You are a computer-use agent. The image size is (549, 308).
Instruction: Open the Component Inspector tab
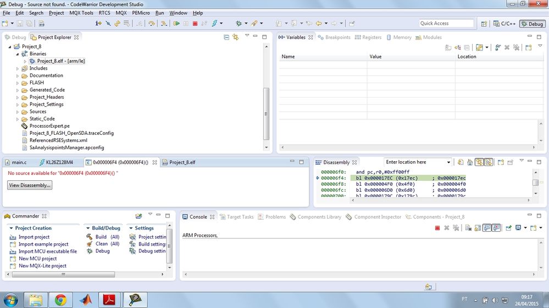(374, 217)
